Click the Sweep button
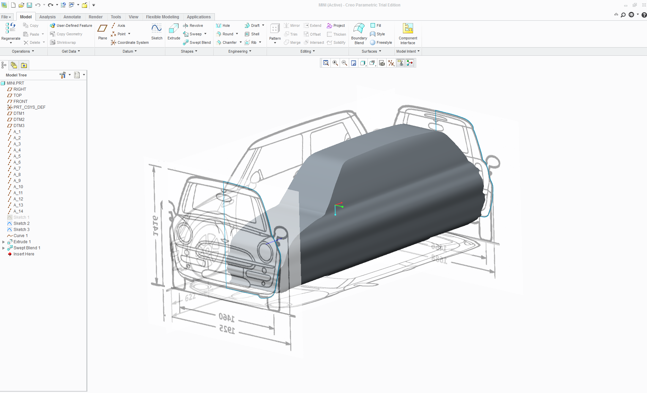 (x=192, y=34)
